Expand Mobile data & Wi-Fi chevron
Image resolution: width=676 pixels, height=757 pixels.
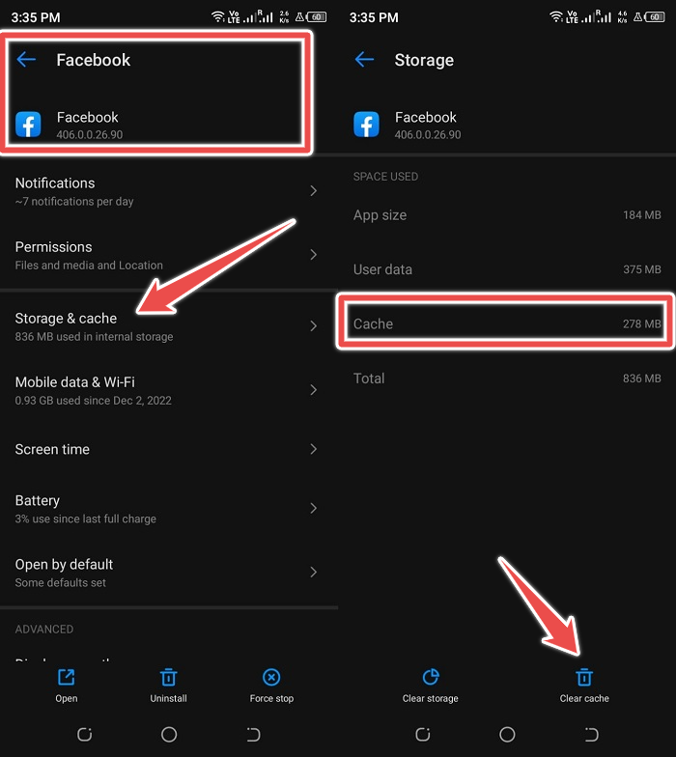(x=313, y=390)
